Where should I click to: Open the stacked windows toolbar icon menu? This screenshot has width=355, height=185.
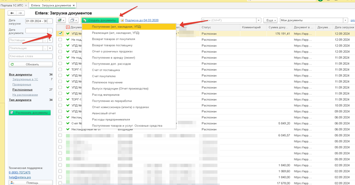[x=73, y=20]
